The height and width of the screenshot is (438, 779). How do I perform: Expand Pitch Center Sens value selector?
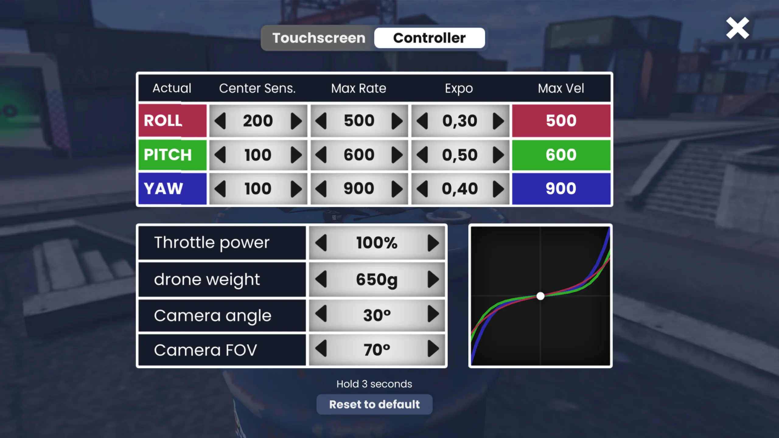pos(296,155)
